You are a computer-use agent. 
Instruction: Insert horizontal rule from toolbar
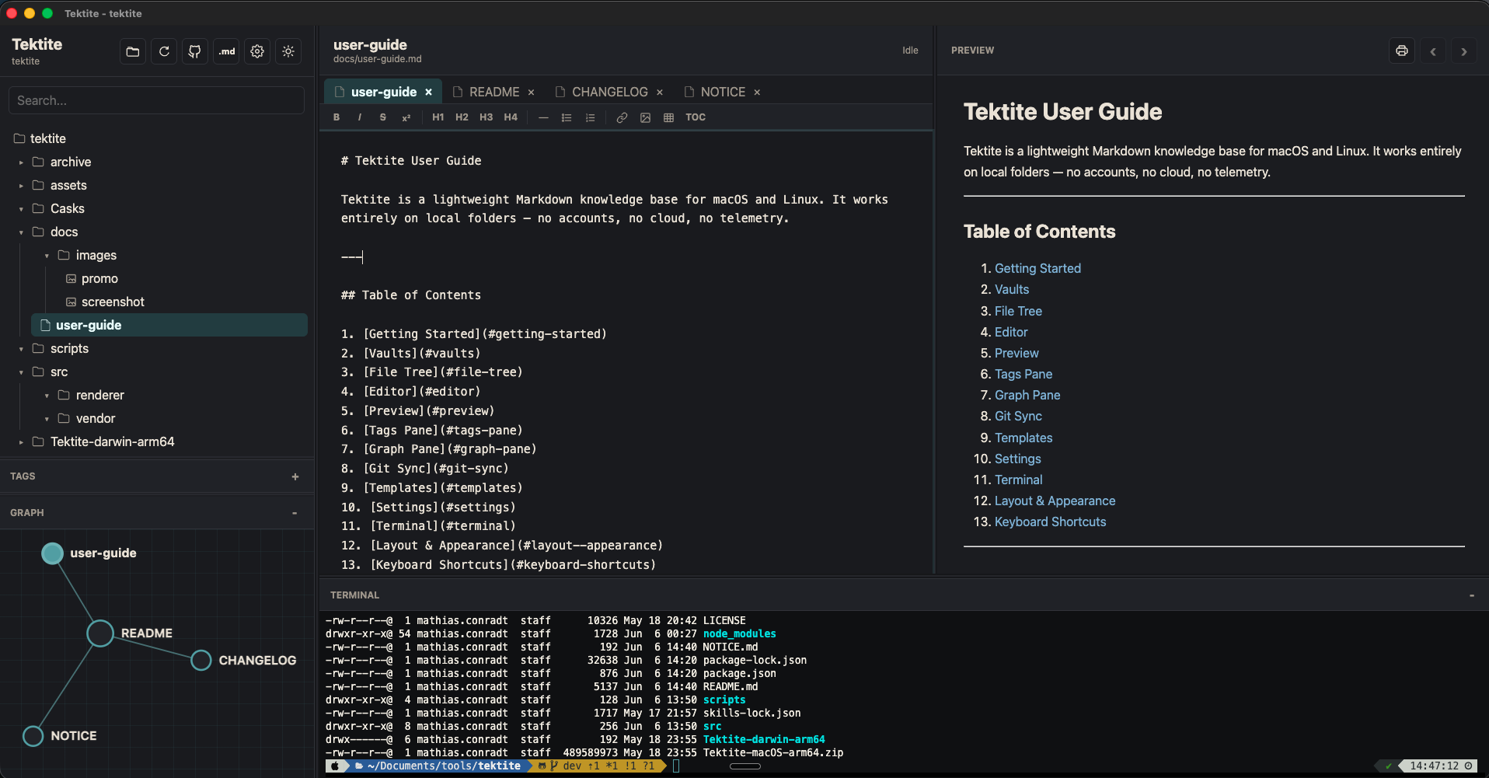[543, 117]
